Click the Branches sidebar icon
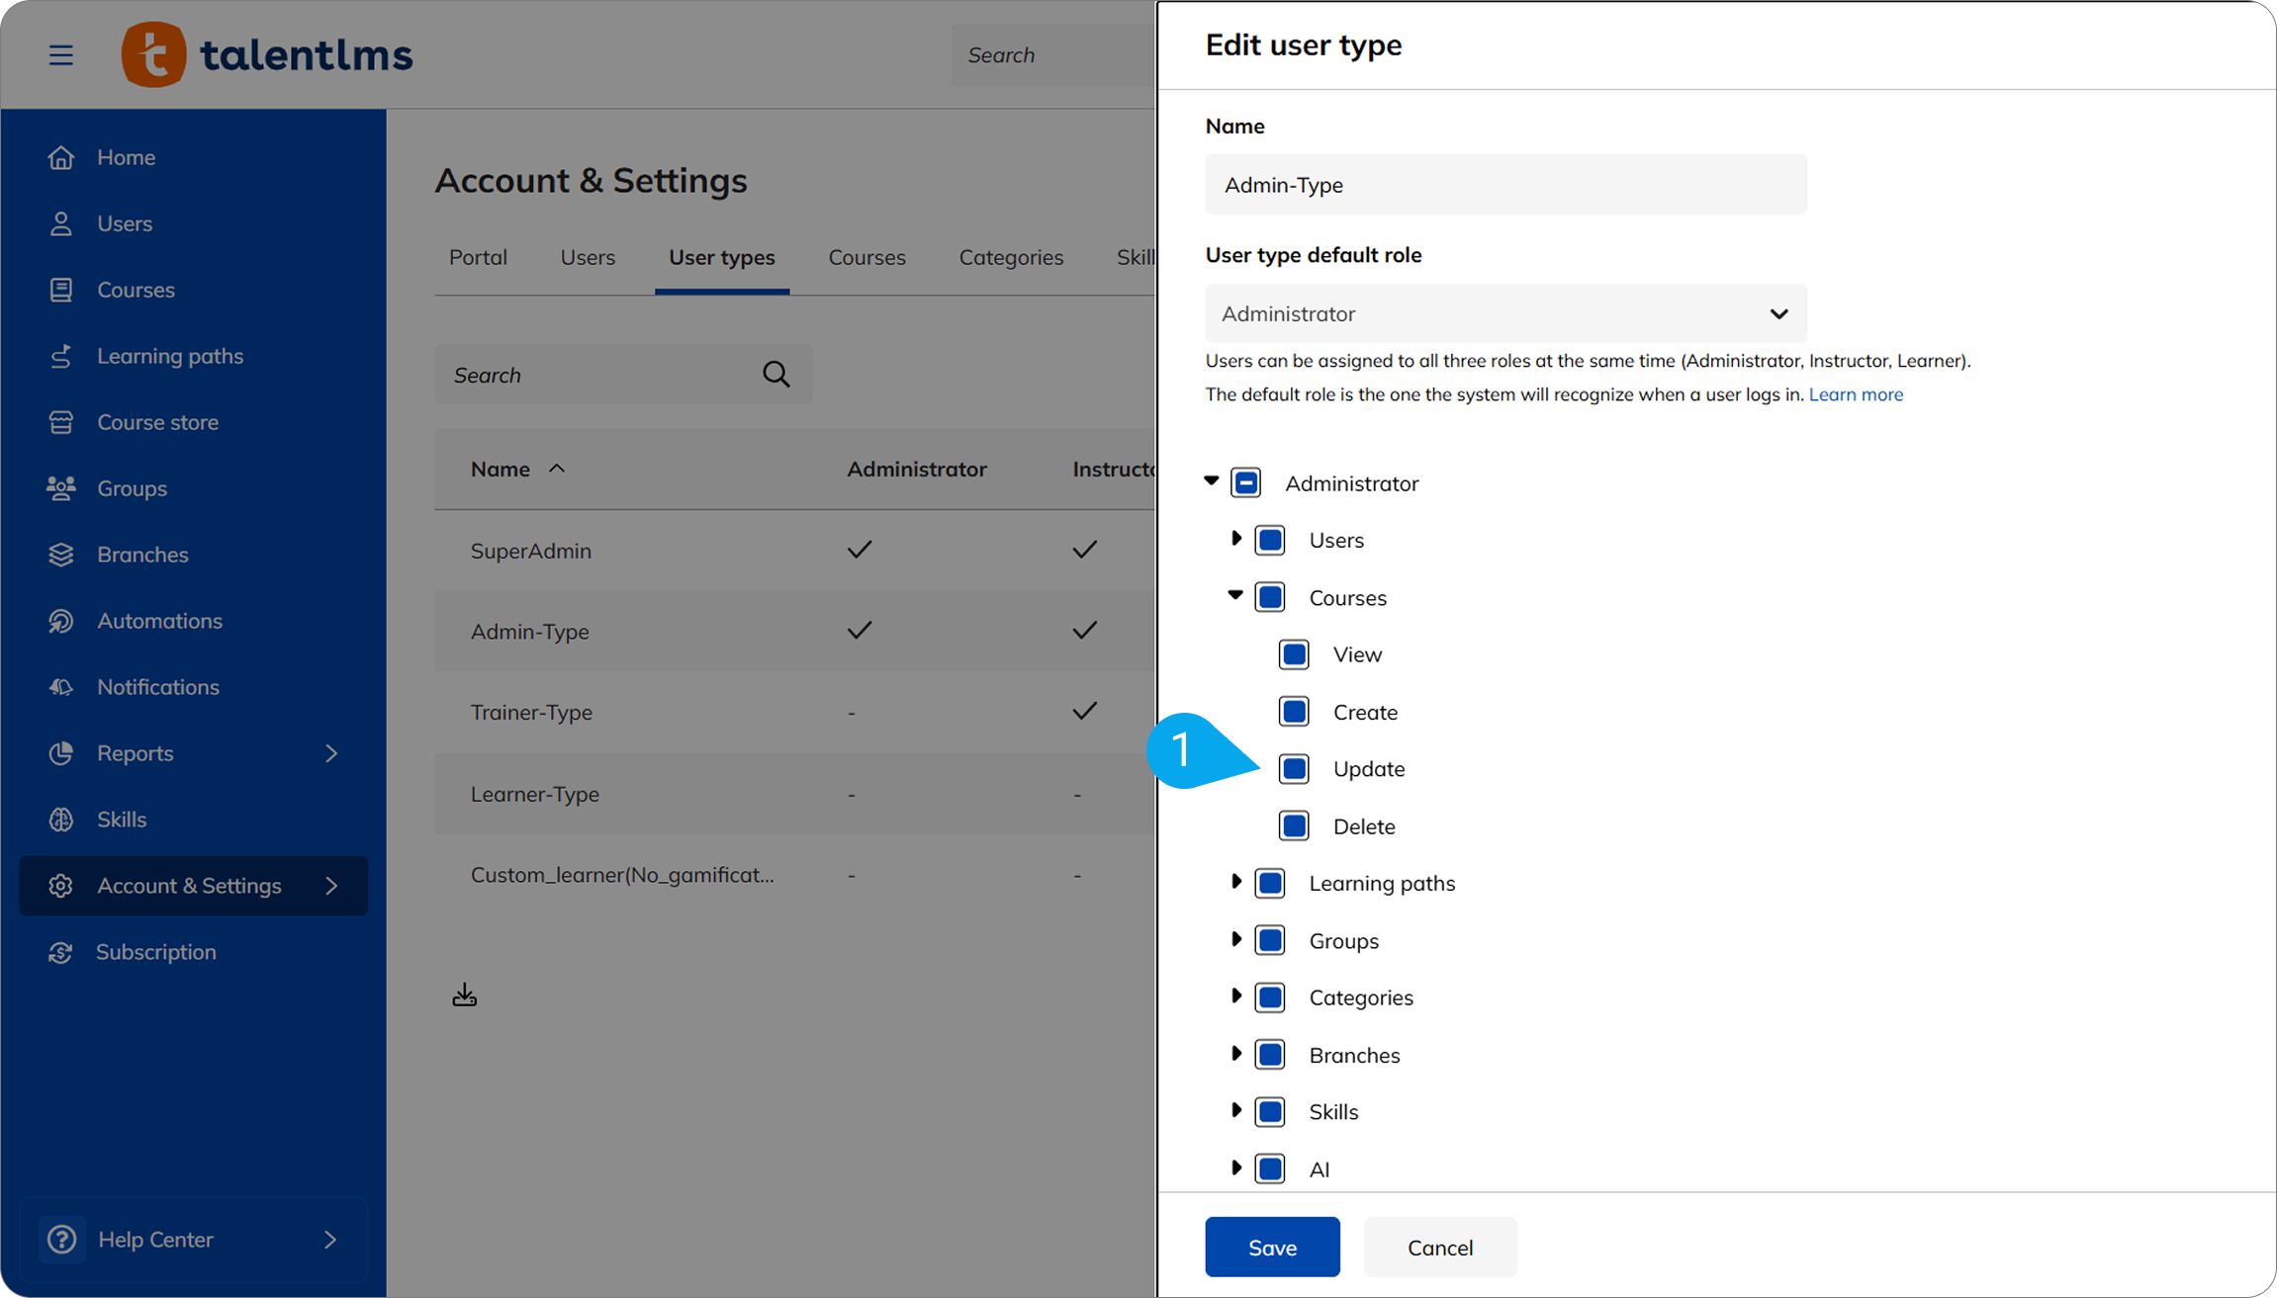This screenshot has width=2277, height=1298. coord(61,555)
